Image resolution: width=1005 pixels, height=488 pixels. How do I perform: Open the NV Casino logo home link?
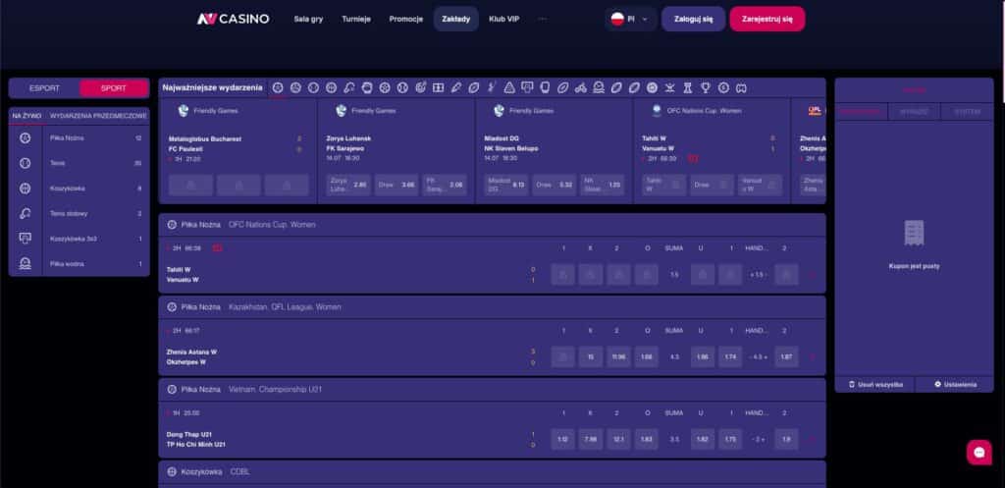pyautogui.click(x=233, y=20)
